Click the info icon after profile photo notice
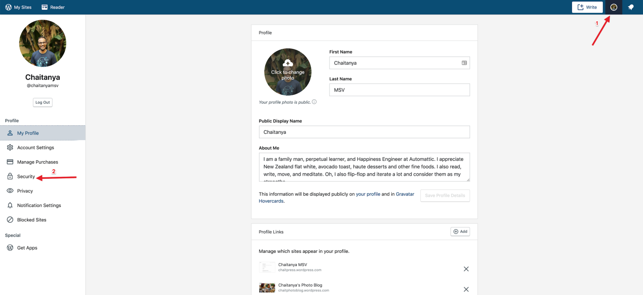 pos(314,102)
